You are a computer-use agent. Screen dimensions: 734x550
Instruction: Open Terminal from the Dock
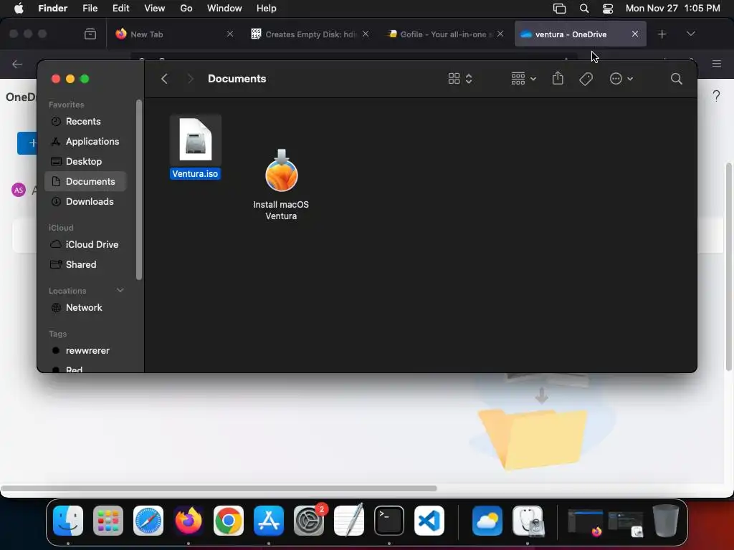tap(389, 521)
